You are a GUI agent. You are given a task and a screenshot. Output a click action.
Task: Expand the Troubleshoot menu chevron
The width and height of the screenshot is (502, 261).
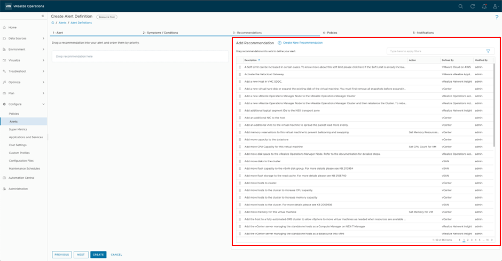point(43,72)
